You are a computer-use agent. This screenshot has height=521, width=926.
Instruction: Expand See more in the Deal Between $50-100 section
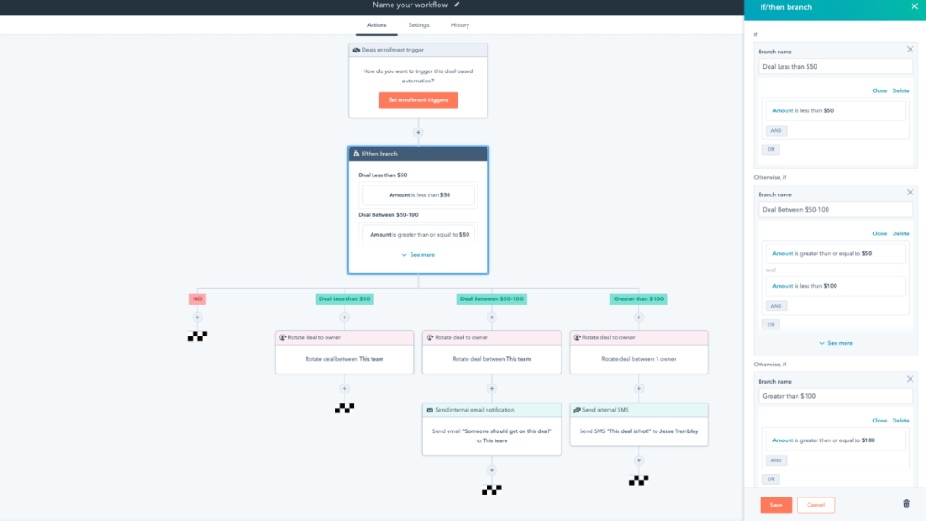[x=835, y=343]
